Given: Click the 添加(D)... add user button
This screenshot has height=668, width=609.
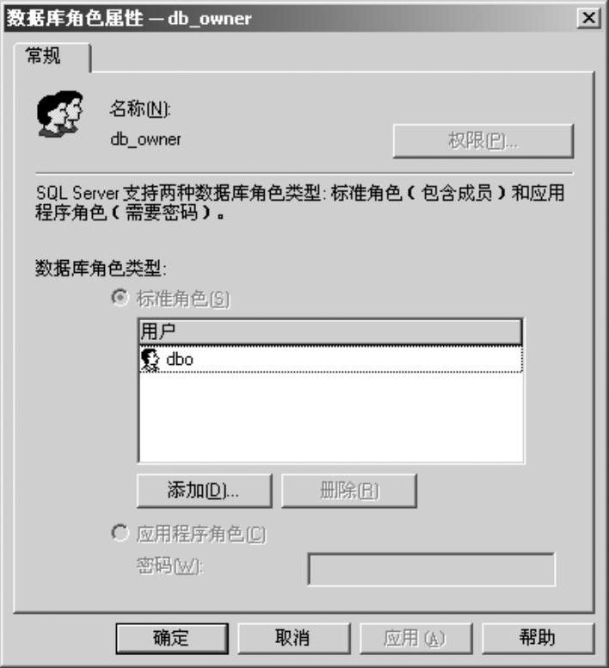Looking at the screenshot, I should (x=204, y=491).
